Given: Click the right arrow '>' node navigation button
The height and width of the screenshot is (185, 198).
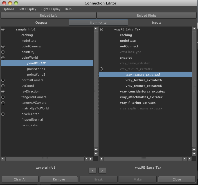Looking at the screenshot, I should tap(102, 171).
